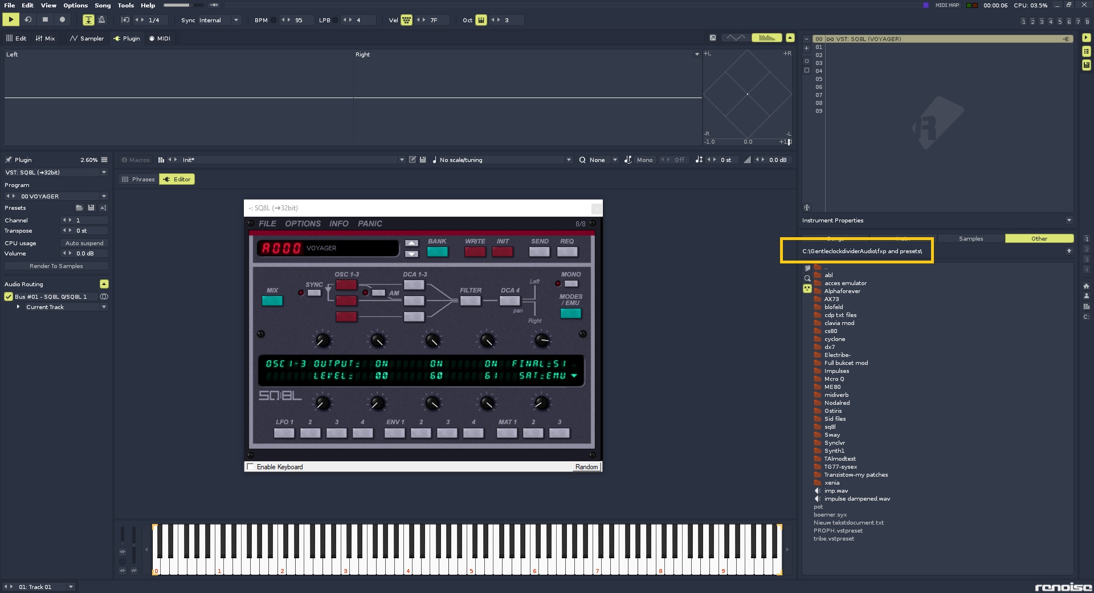Open the Options menu

pos(75,5)
